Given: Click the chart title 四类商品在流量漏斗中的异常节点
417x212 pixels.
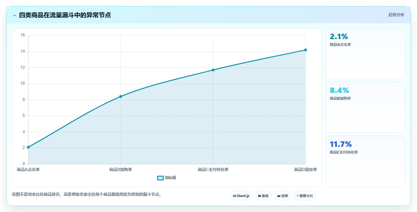Looking at the screenshot, I should point(65,15).
